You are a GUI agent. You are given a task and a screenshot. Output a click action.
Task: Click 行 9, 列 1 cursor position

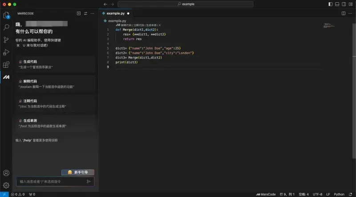(x=287, y=194)
